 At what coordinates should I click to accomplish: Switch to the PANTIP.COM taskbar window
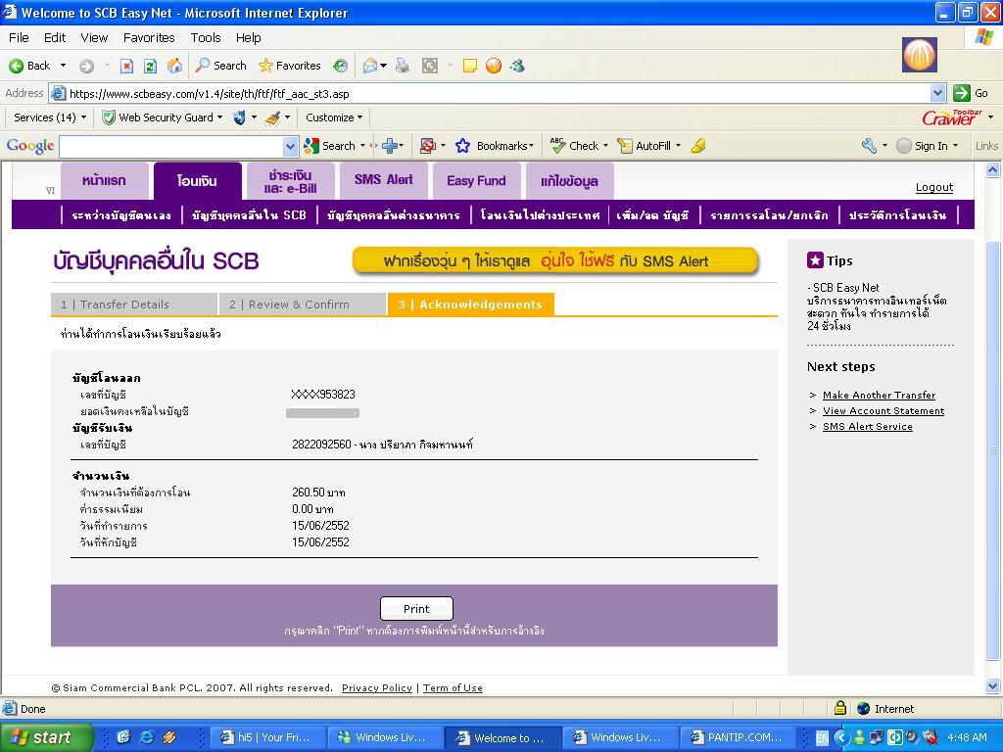pos(737,737)
